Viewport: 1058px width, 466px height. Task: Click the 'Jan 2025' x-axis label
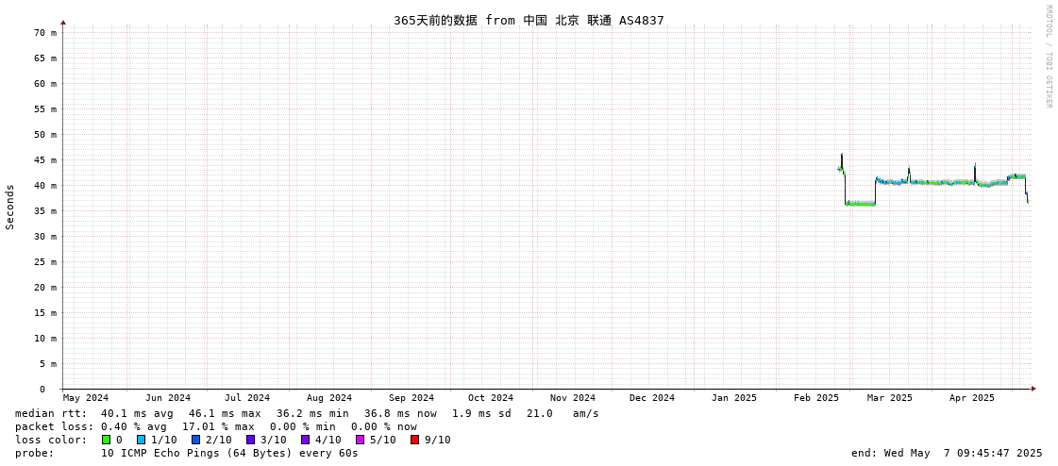tap(734, 398)
